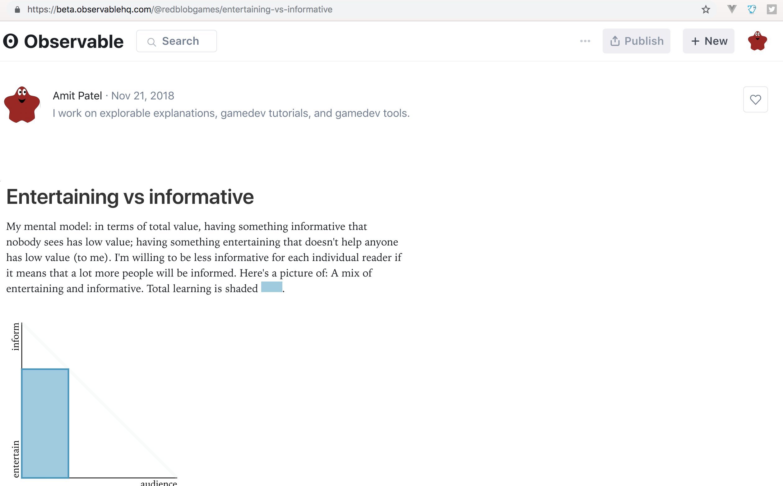Click the Observable logo icon

(11, 41)
